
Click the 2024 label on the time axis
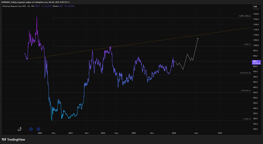[103, 133]
